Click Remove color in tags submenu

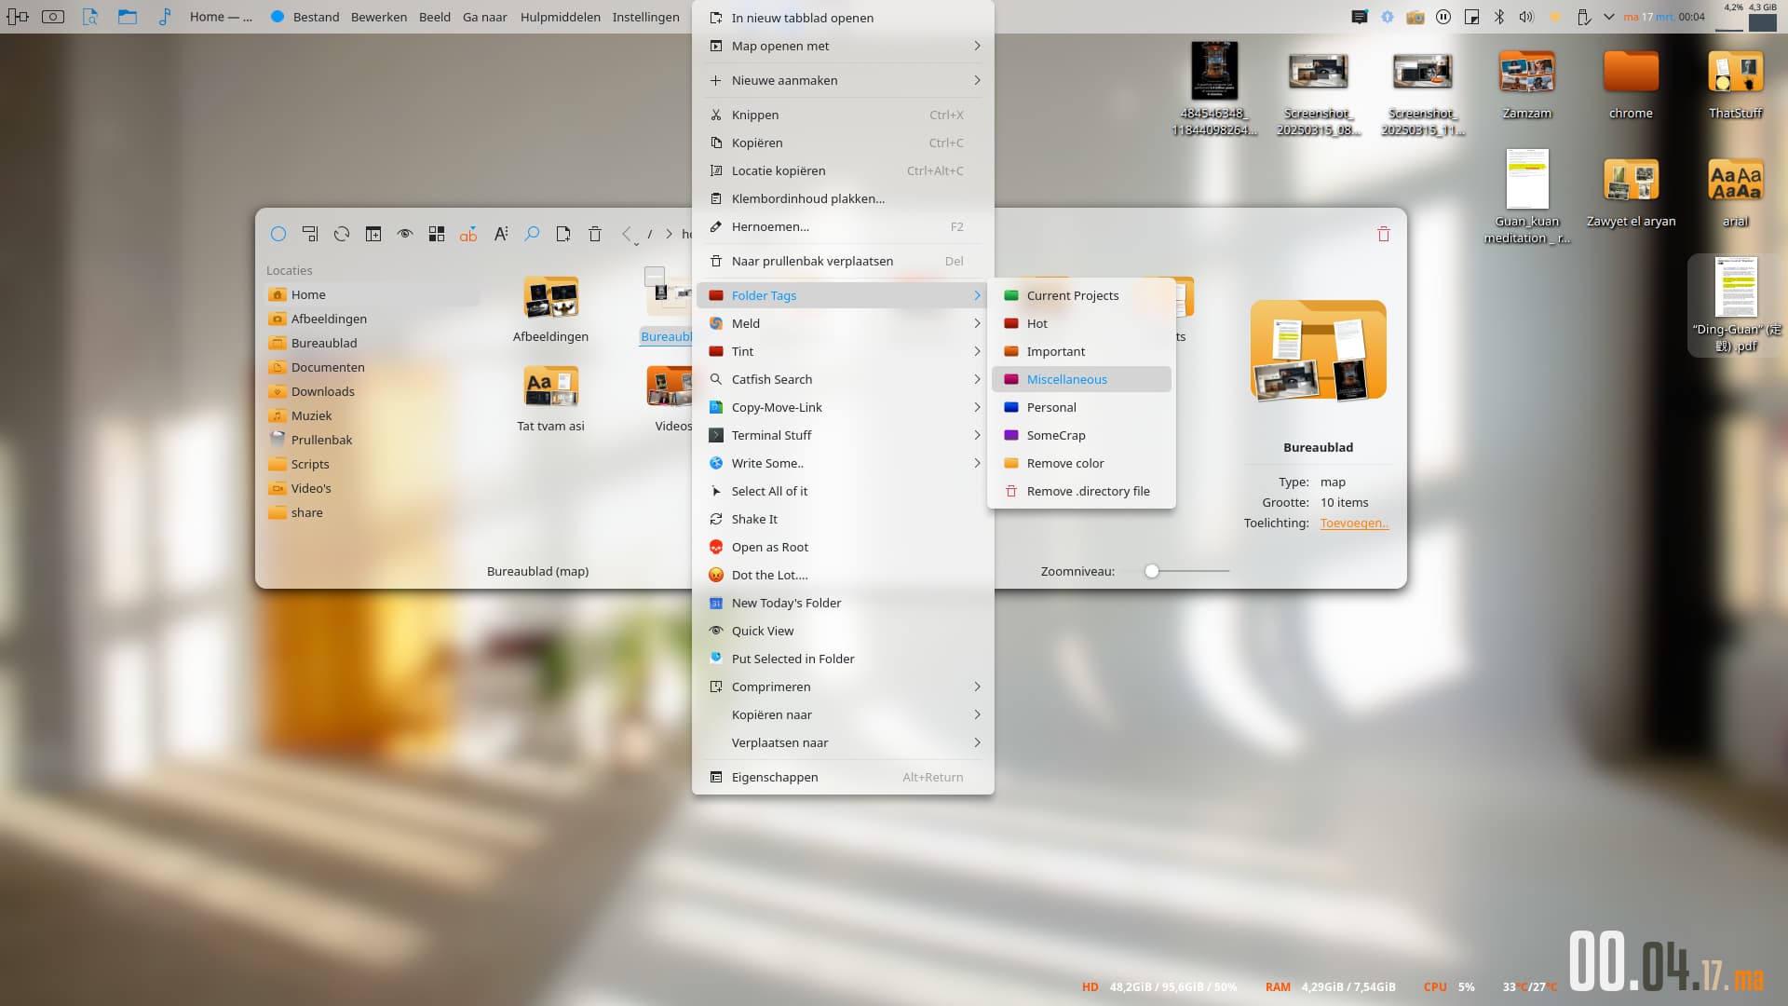[x=1081, y=463]
